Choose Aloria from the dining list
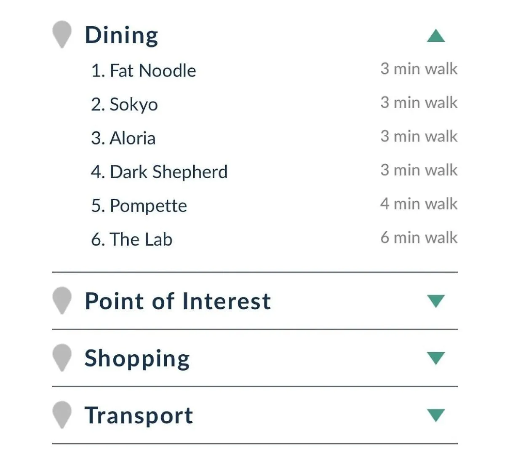 [x=123, y=138]
